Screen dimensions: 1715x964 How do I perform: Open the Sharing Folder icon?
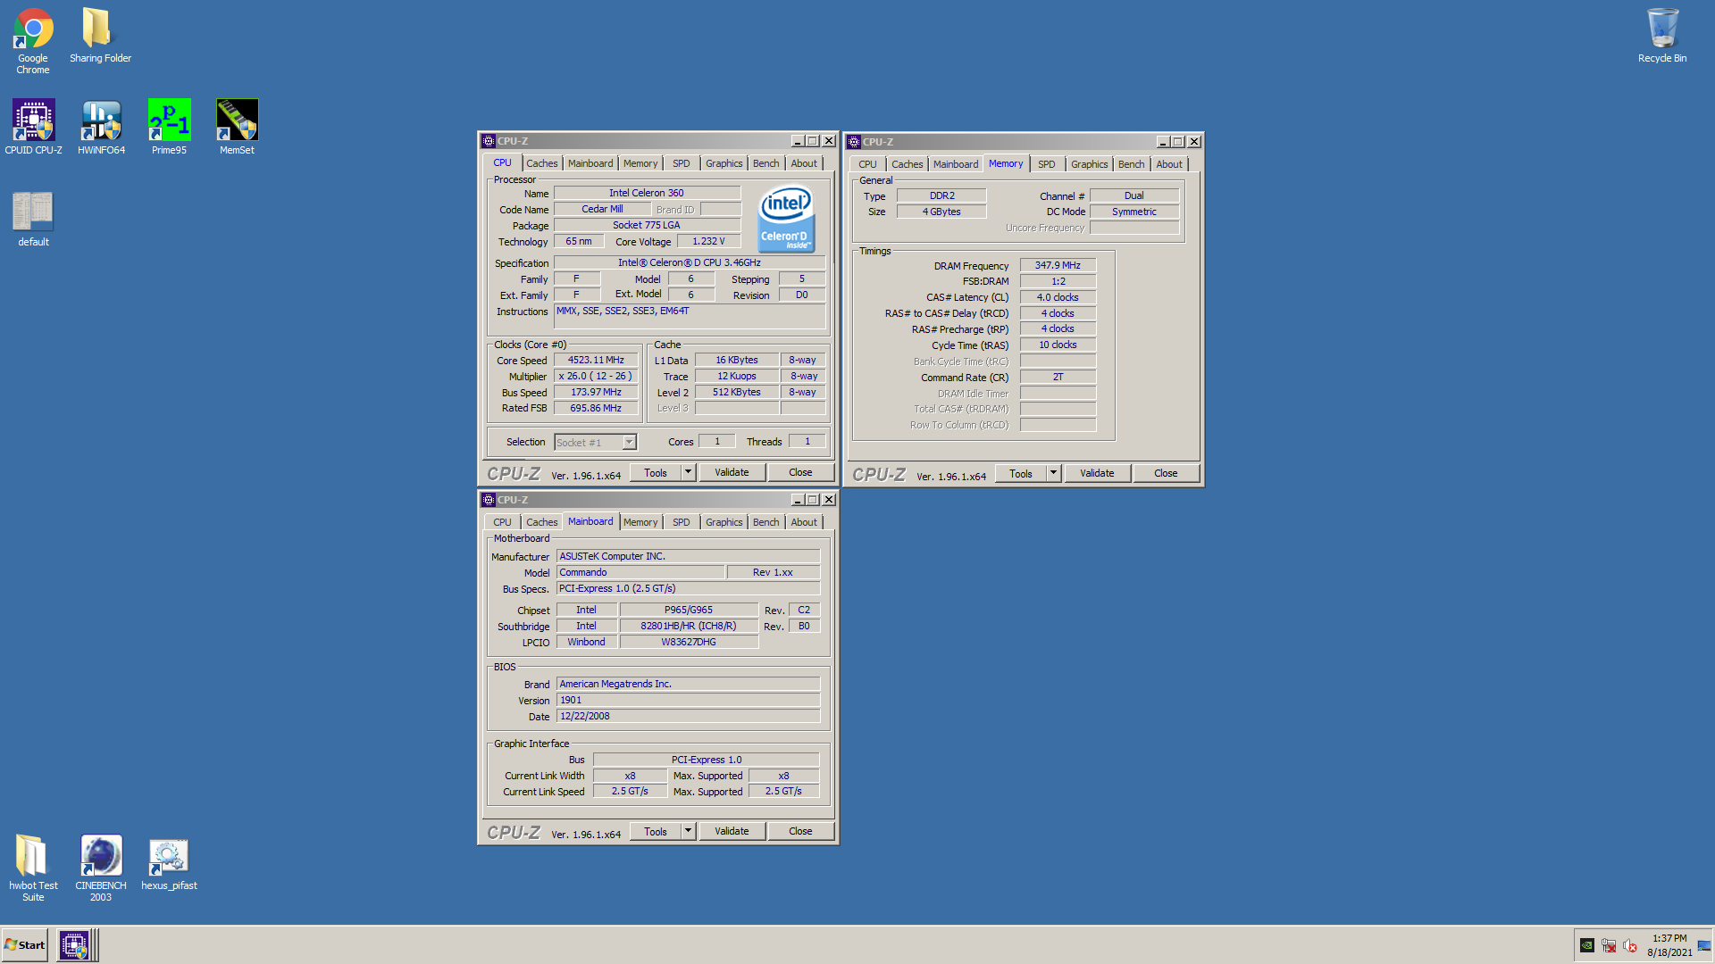pyautogui.click(x=100, y=36)
